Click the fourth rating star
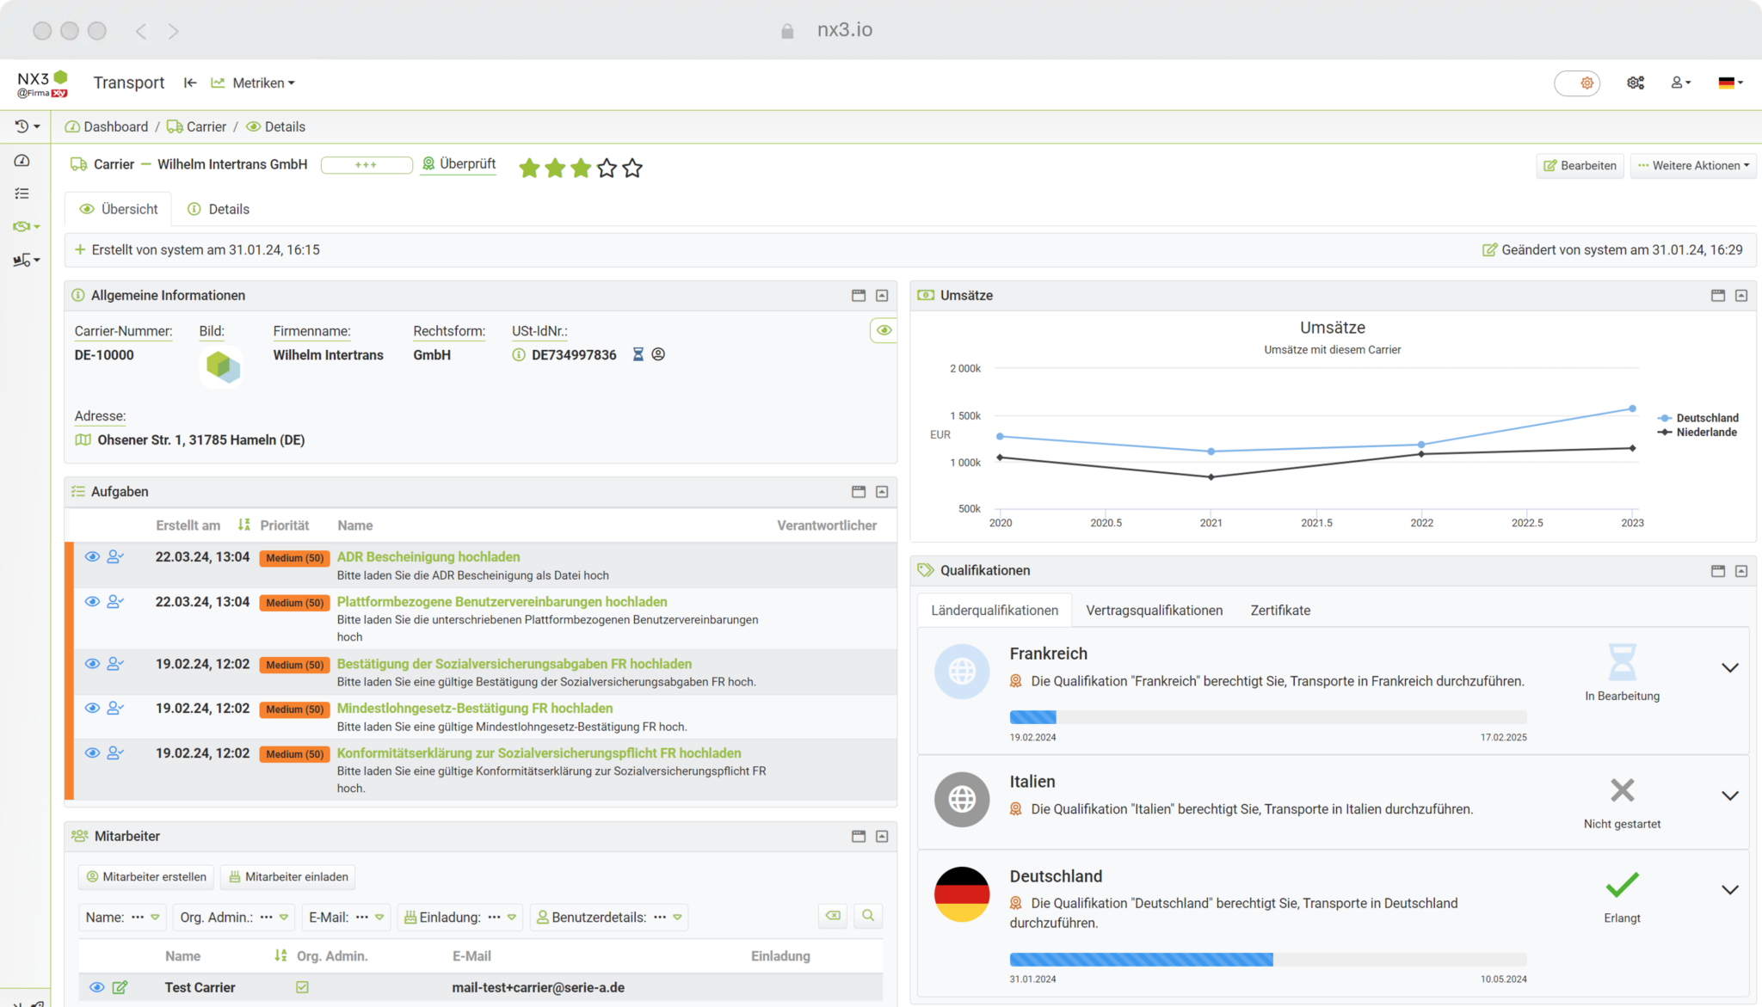 (607, 168)
